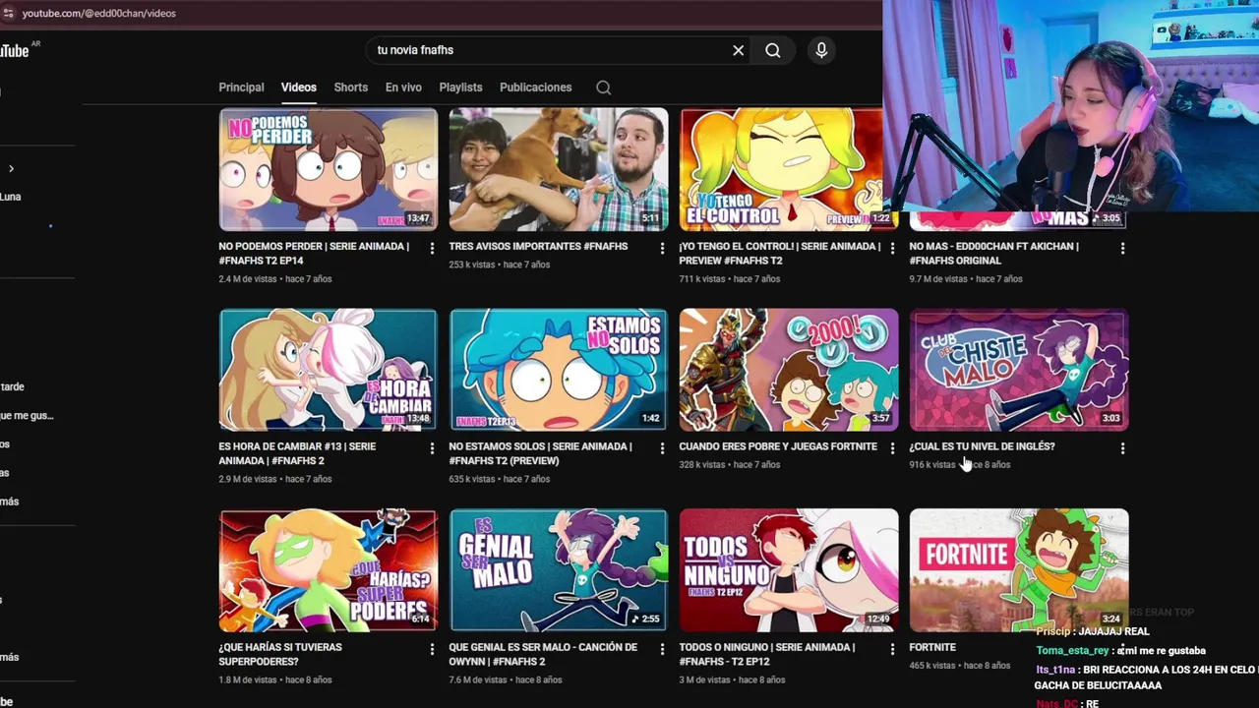Click '1.8 M de vistas' text
1259x708 pixels.
tap(250, 679)
